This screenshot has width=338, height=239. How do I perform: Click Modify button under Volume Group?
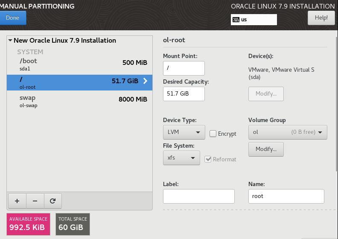click(266, 149)
